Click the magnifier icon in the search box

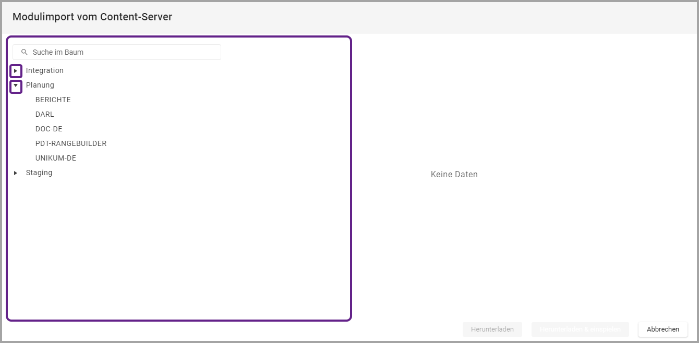[x=24, y=52]
